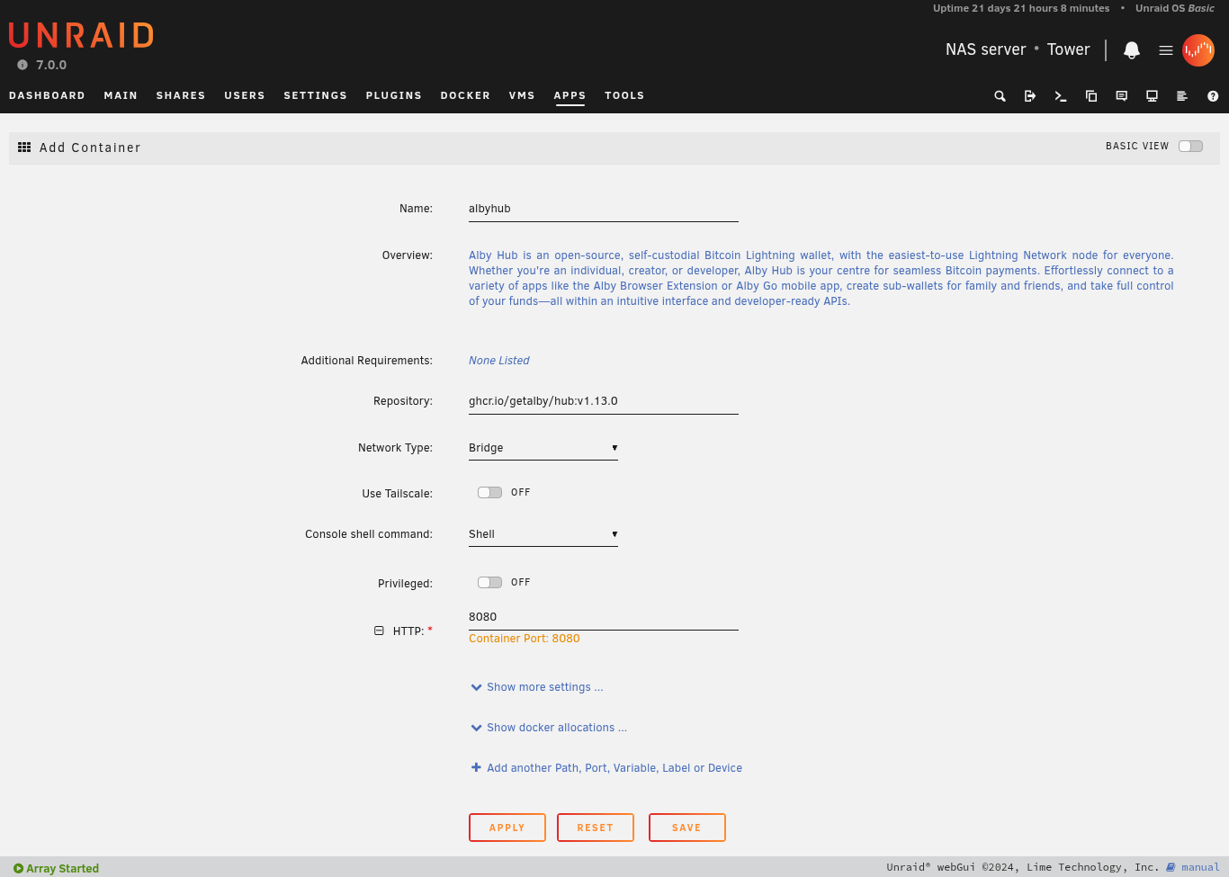Open the hamburger account menu
Viewport: 1229px width, 877px height.
coord(1166,50)
